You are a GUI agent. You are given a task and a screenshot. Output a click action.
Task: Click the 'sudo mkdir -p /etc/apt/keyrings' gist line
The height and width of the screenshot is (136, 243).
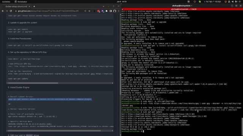pos(24,59)
